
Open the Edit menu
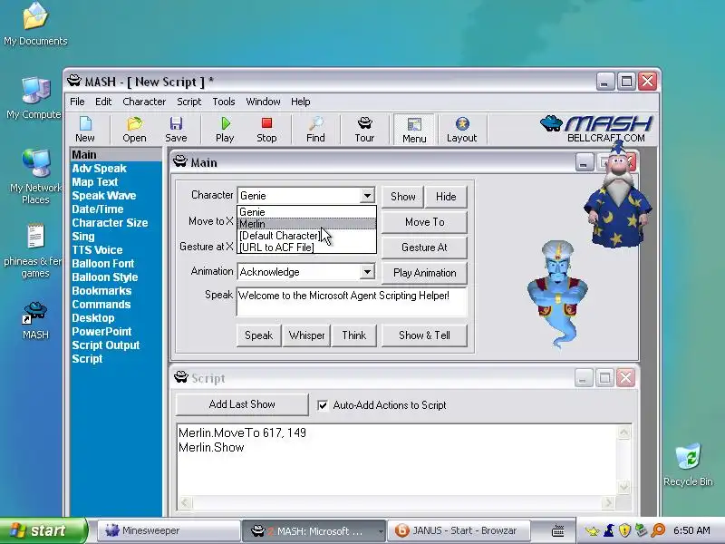[x=103, y=102]
